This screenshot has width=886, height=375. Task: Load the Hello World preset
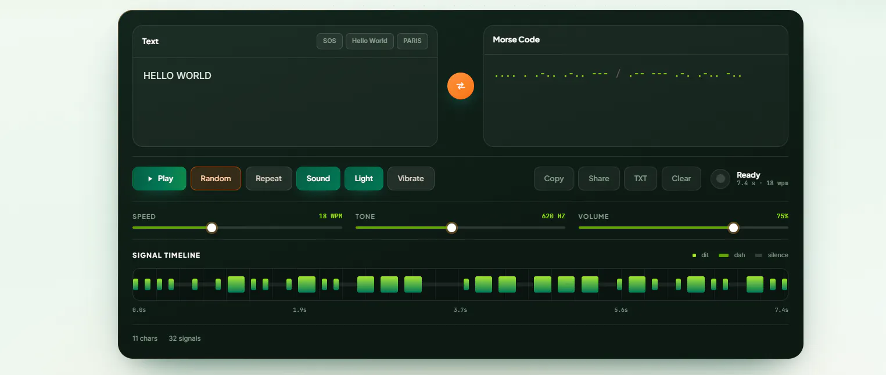[x=370, y=41]
